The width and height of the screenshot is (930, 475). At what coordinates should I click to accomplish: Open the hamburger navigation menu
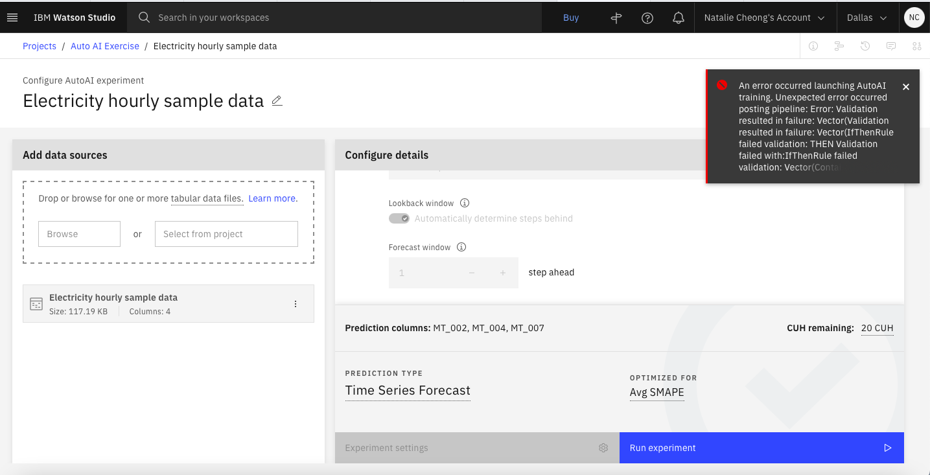[12, 17]
